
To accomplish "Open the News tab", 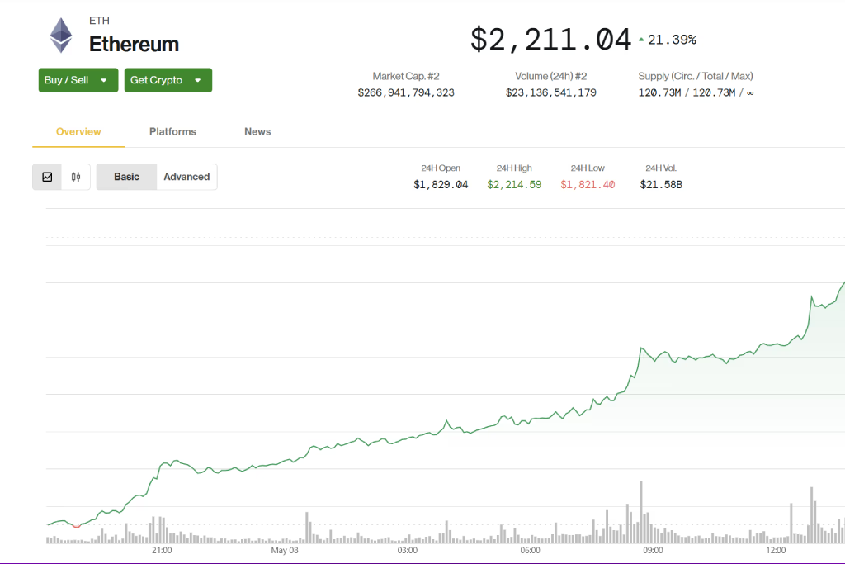I will 257,131.
